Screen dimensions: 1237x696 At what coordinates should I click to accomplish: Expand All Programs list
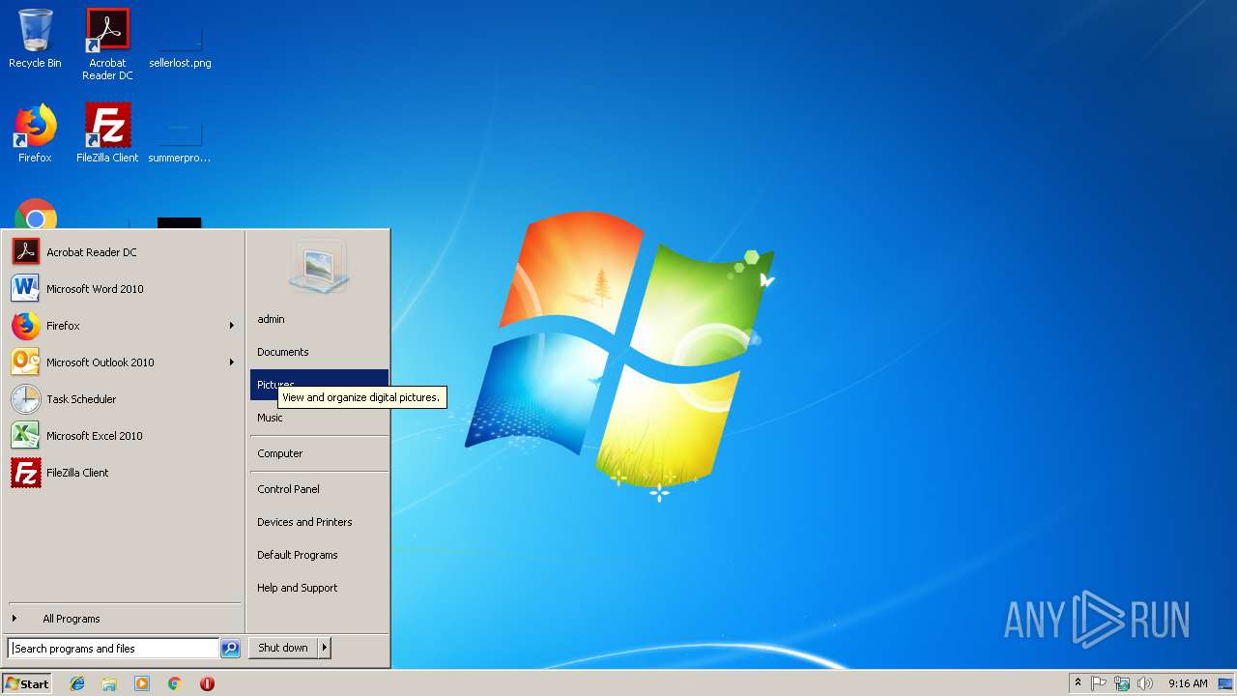coord(123,619)
